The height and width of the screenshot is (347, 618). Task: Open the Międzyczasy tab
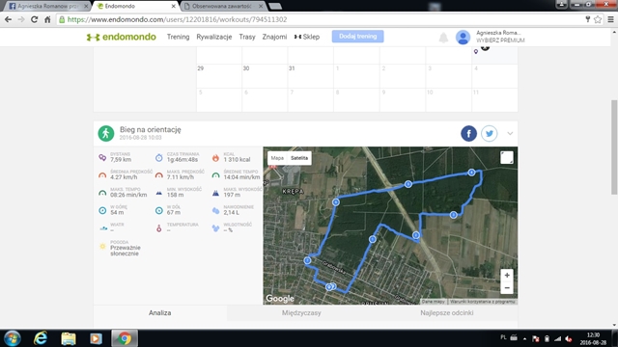pyautogui.click(x=301, y=313)
